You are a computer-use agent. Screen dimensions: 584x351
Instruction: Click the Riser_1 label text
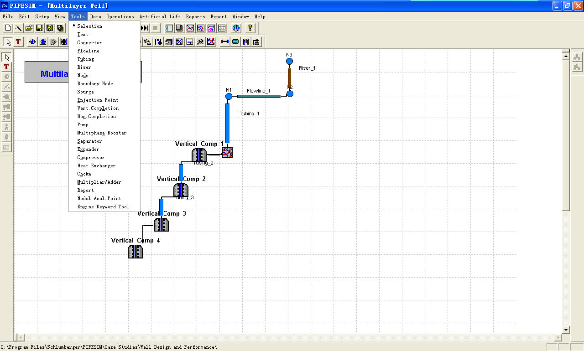307,68
